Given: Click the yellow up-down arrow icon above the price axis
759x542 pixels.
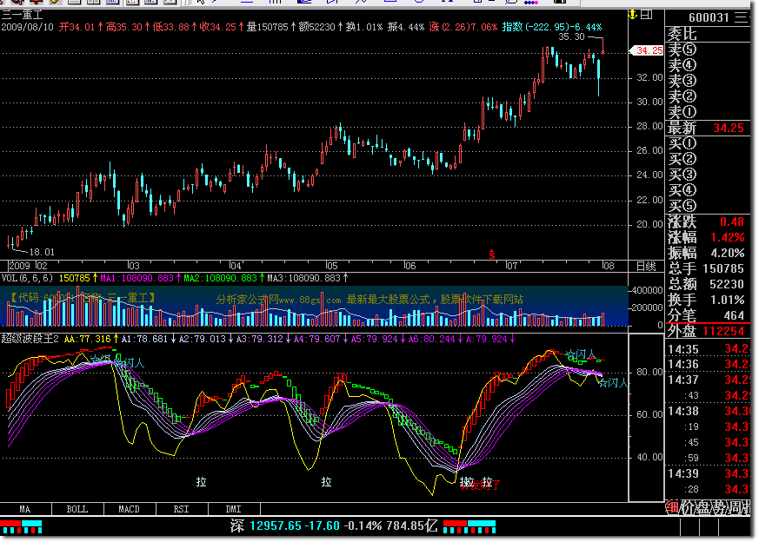Looking at the screenshot, I should click(632, 15).
